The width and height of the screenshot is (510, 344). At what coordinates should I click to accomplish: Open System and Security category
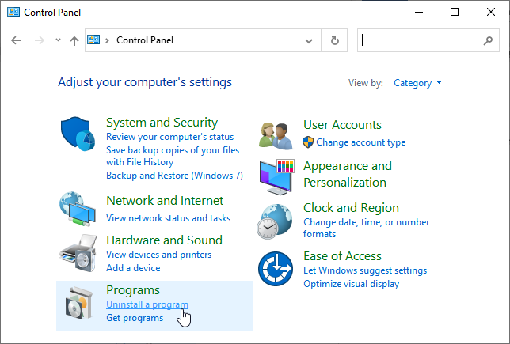point(162,123)
